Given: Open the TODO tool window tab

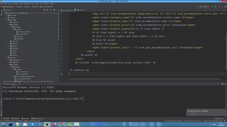Looking at the screenshot, I should (6, 119).
